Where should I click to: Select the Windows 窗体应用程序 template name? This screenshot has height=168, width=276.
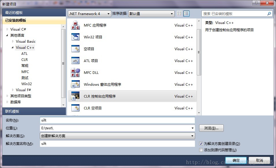point(102,85)
